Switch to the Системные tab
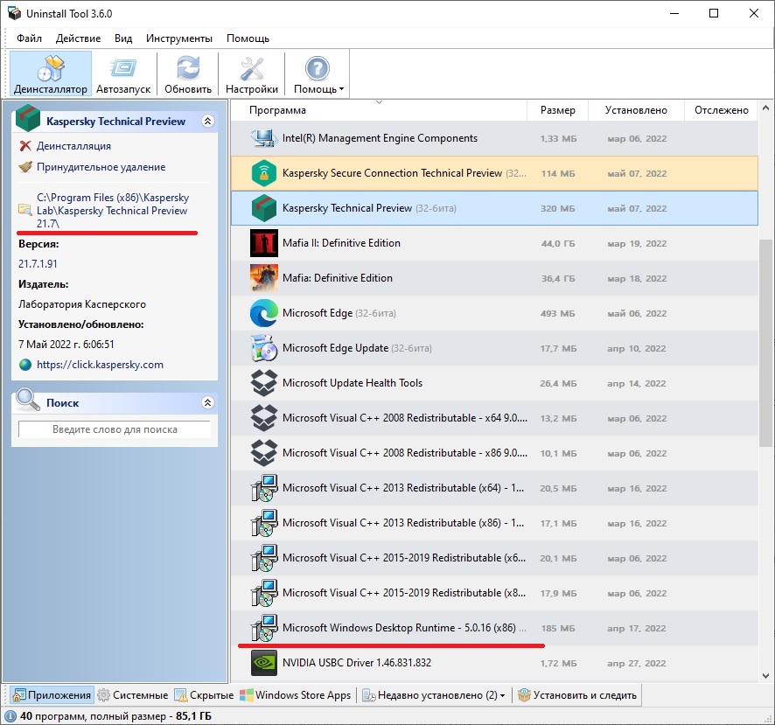The width and height of the screenshot is (775, 725). click(x=133, y=695)
